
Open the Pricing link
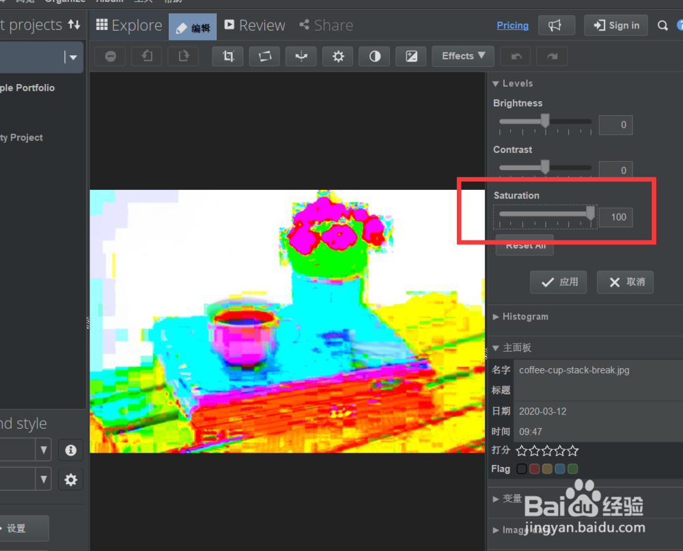512,26
